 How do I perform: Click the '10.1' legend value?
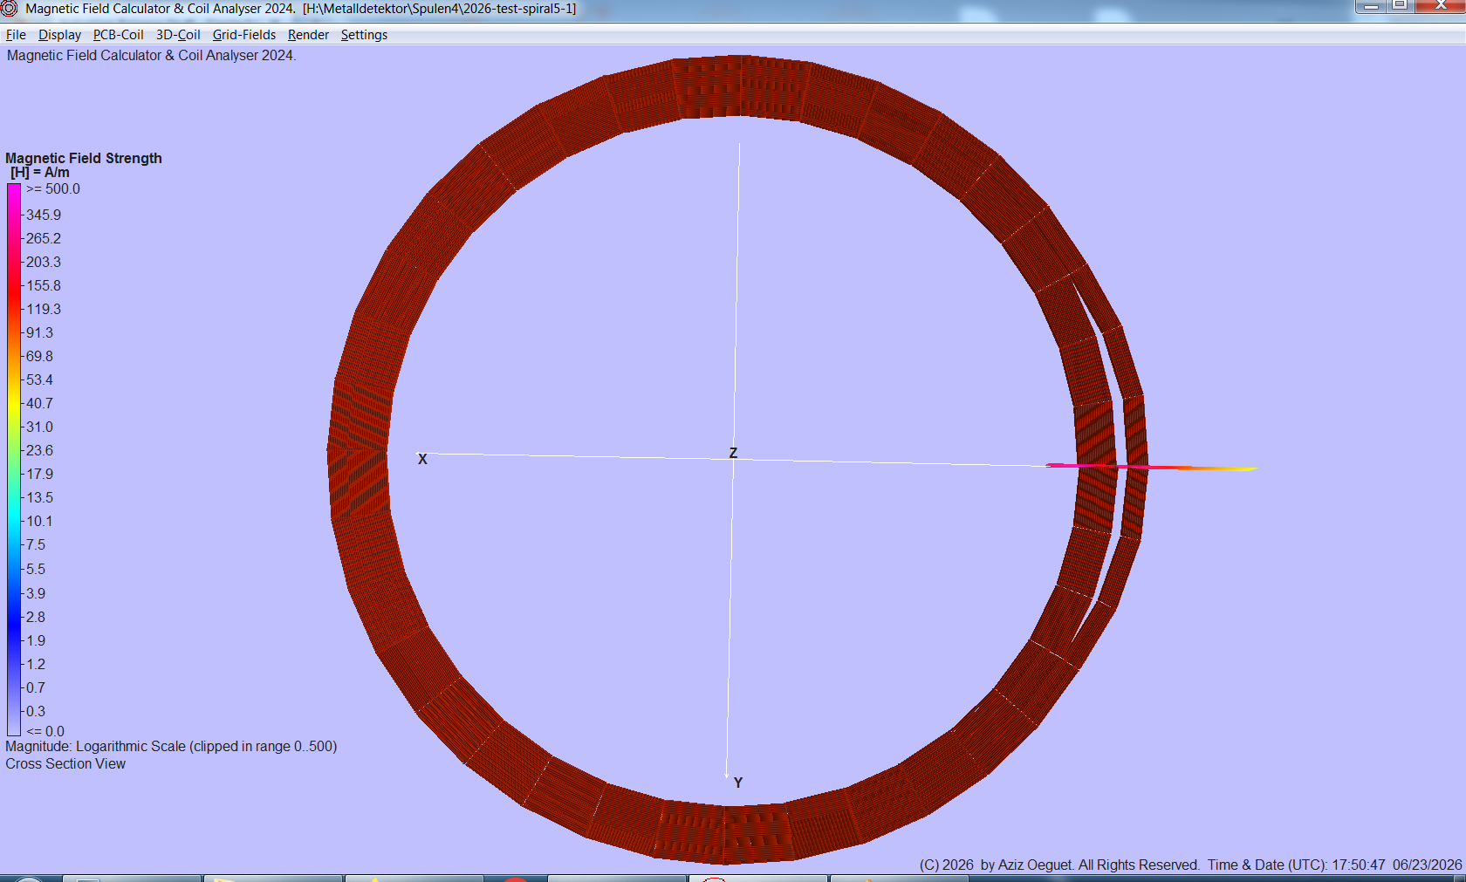click(39, 521)
